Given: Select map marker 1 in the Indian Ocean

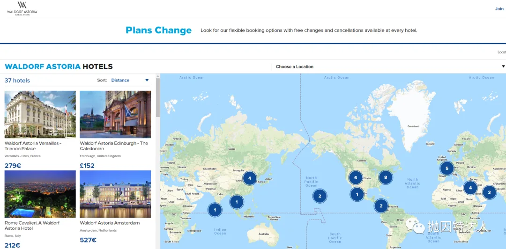Looking at the screenshot, I should [x=215, y=210].
